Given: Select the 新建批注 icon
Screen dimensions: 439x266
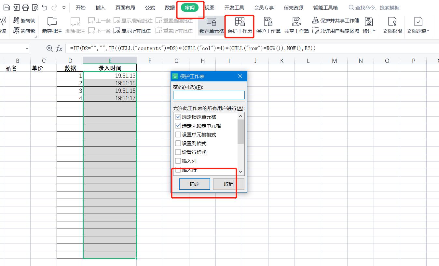Looking at the screenshot, I should 52,25.
